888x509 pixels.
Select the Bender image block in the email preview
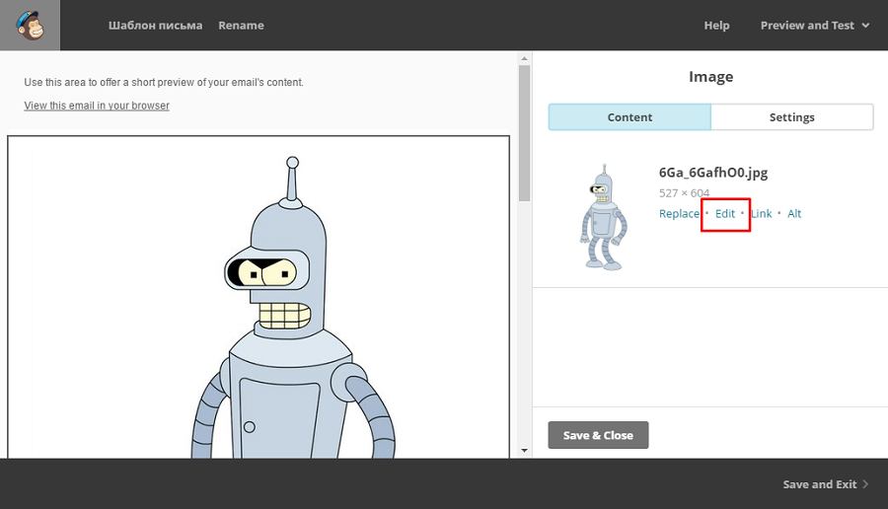(259, 297)
